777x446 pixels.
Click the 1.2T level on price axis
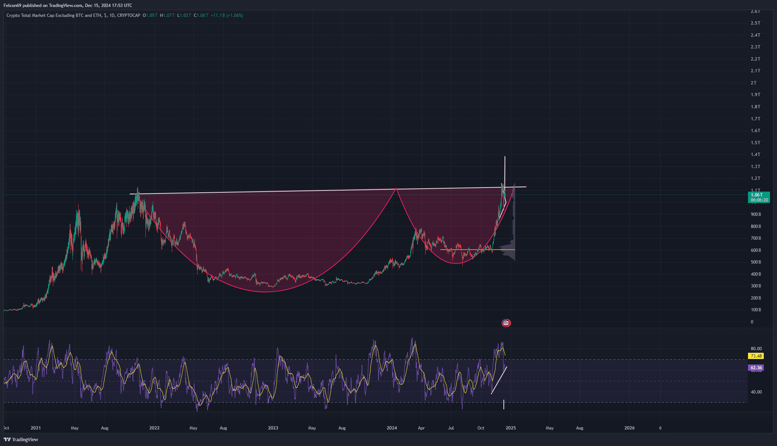(755, 178)
